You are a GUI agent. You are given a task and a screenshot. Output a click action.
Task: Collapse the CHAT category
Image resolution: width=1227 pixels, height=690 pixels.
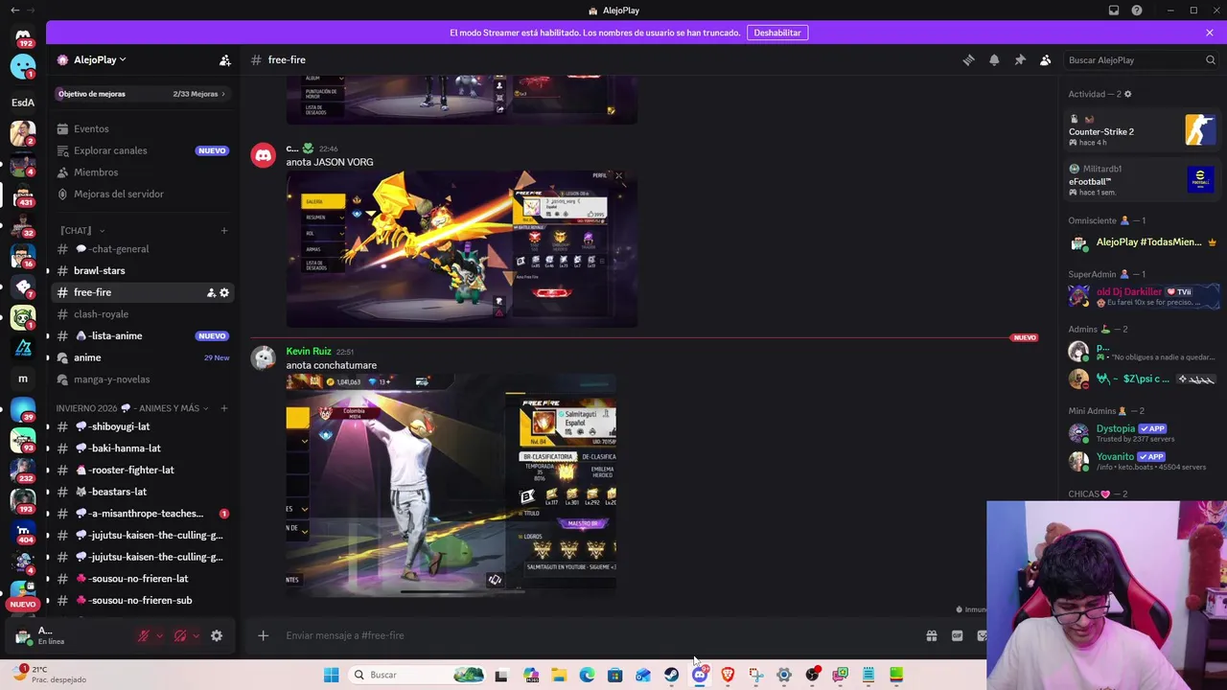[81, 230]
